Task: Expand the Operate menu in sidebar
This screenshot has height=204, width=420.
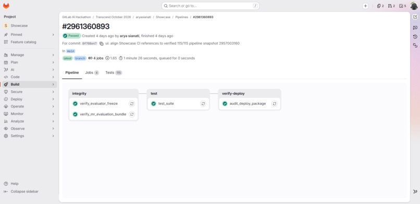Action: 29,106
